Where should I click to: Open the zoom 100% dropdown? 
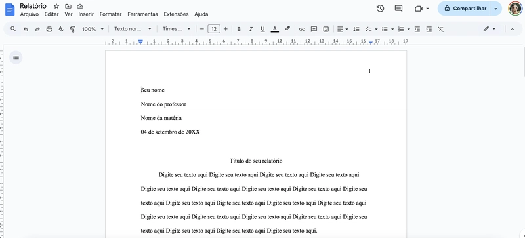[x=93, y=29]
